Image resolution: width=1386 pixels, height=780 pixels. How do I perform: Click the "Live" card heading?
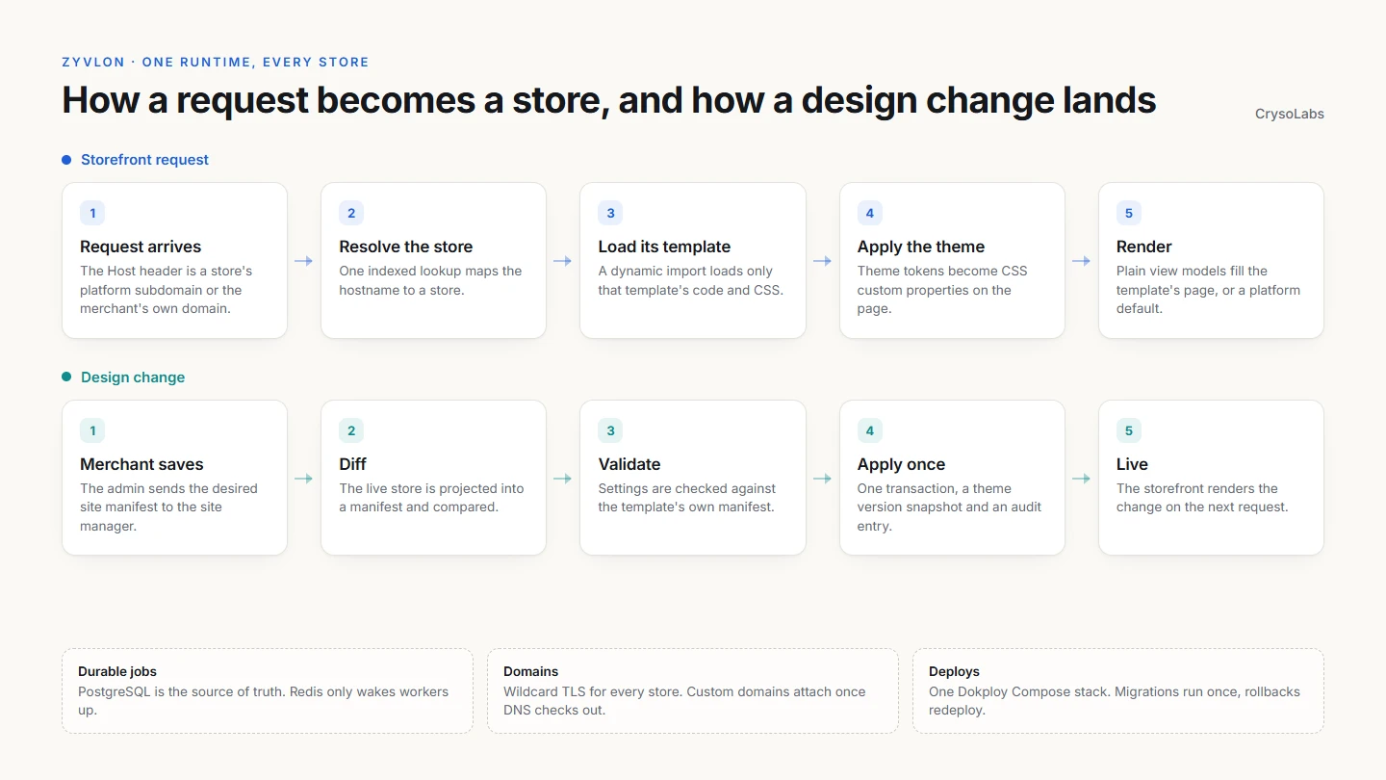coord(1132,464)
